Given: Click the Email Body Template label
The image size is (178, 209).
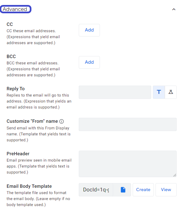Looking at the screenshot, I should pos(29,186).
